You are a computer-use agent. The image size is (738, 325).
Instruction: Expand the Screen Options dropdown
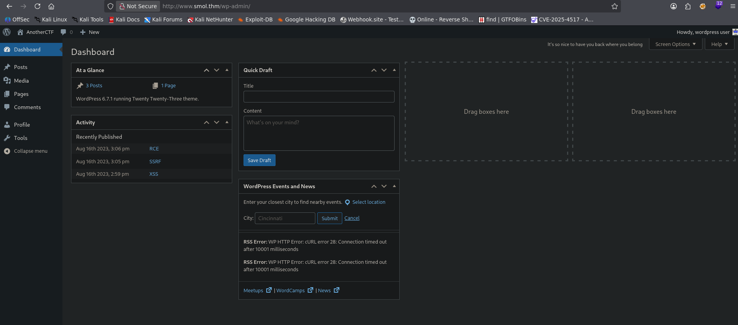(675, 44)
